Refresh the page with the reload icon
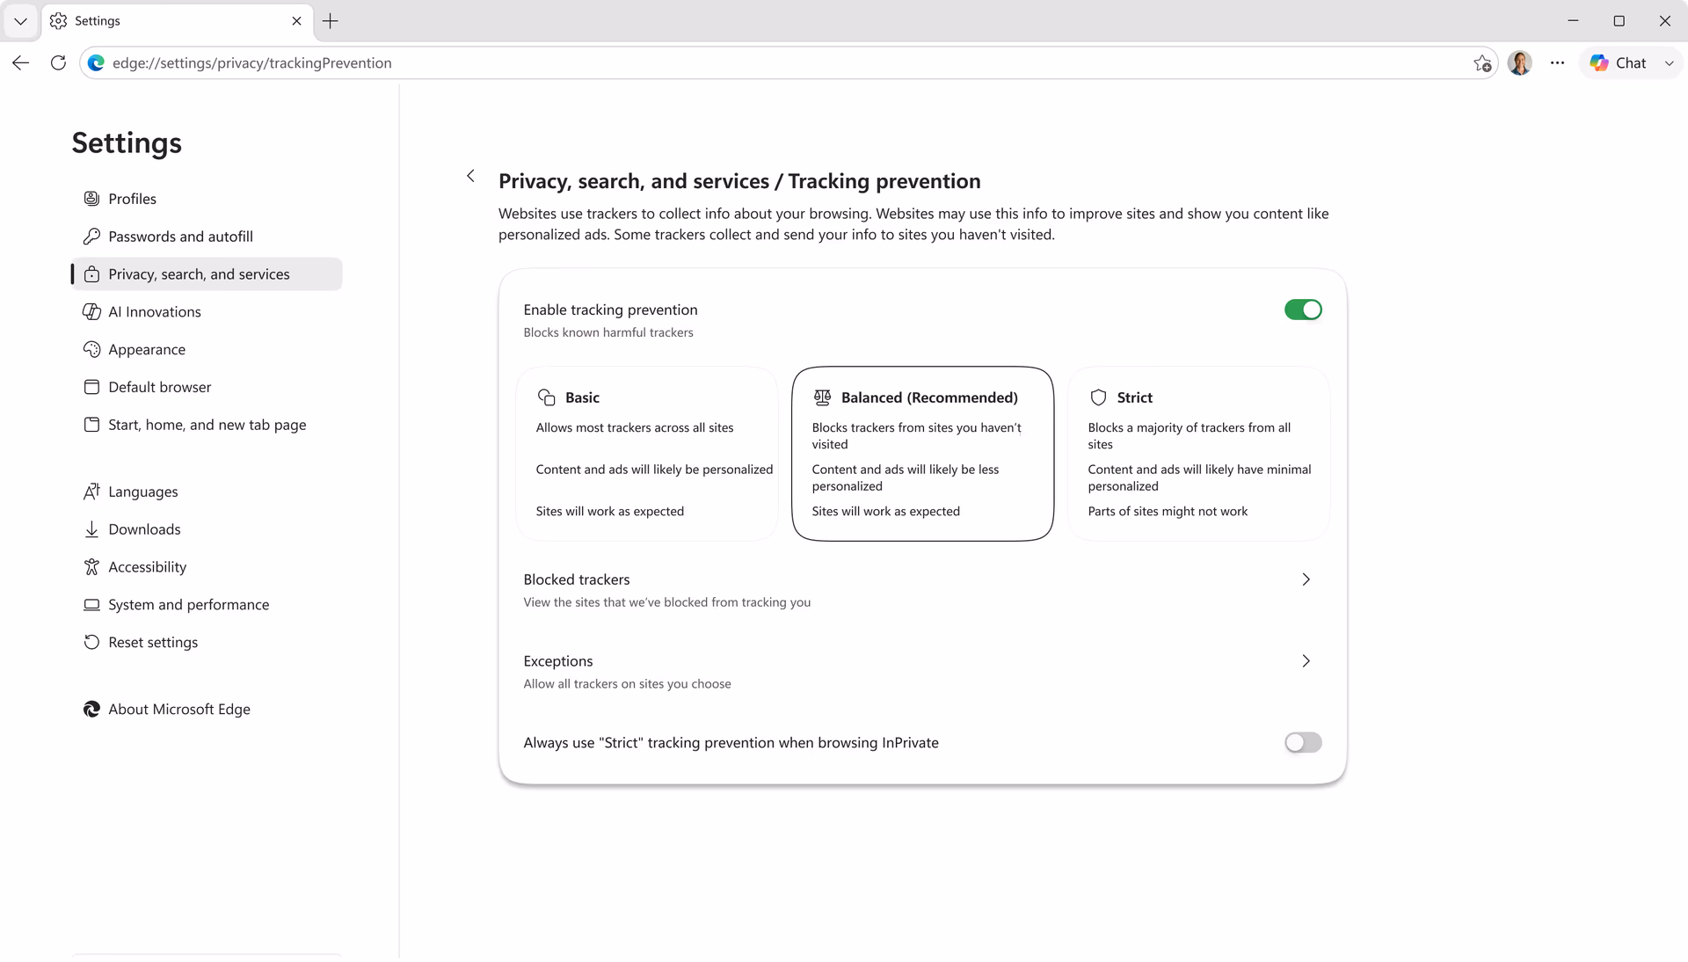This screenshot has width=1688, height=962. click(58, 63)
